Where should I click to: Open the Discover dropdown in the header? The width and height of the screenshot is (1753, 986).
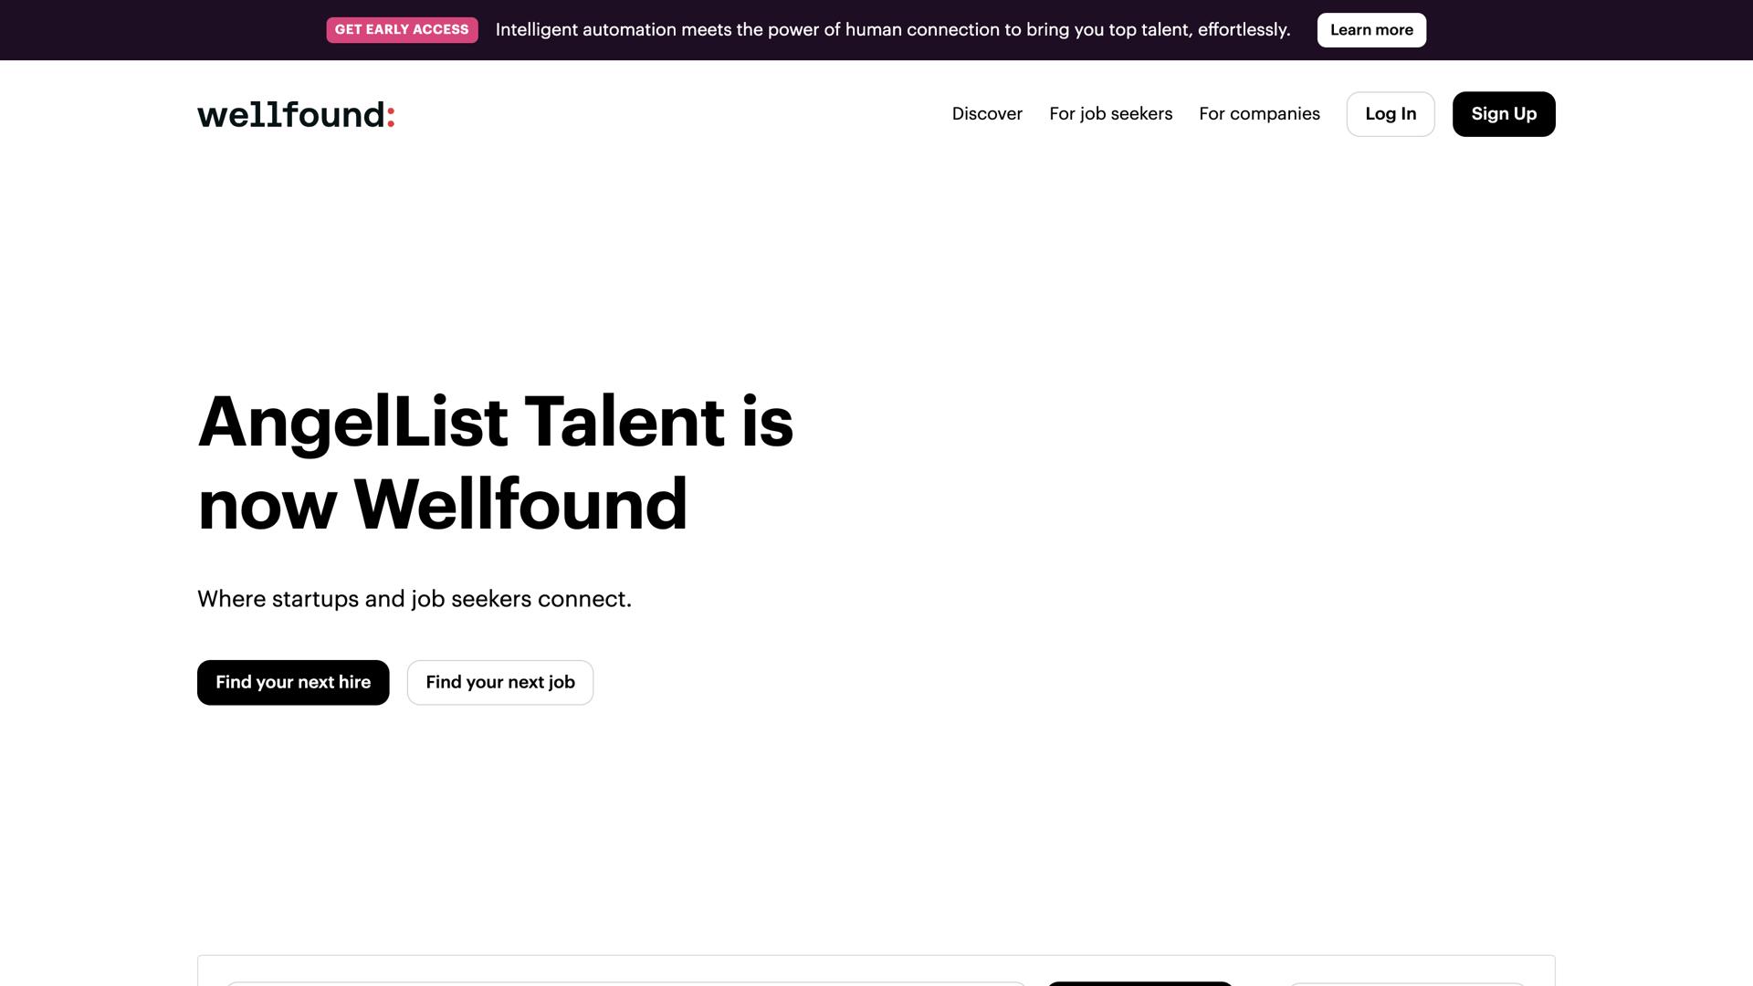987,113
